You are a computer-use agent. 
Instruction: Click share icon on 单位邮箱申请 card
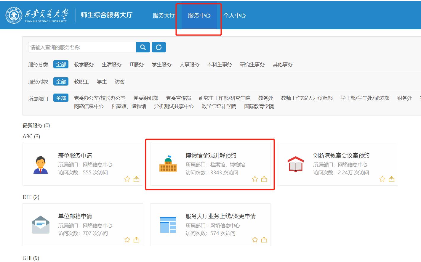point(136,240)
